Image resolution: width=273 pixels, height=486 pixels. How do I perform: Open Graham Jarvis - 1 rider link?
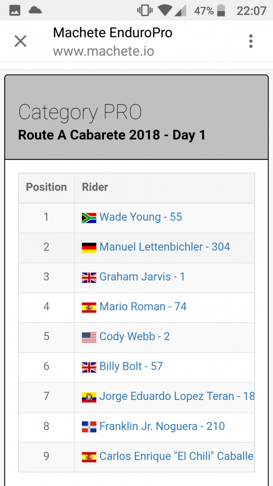coord(142,277)
